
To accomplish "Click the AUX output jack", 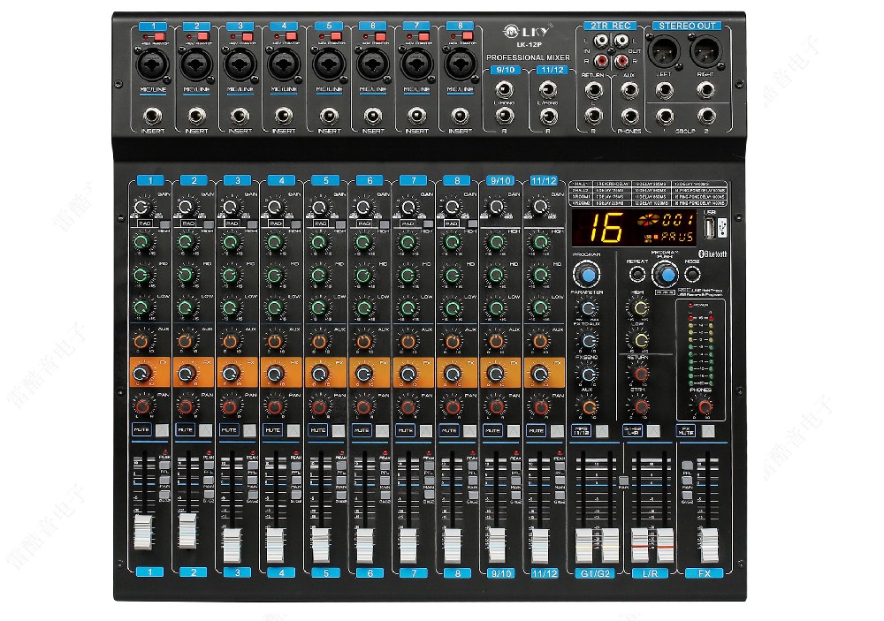I will (x=629, y=90).
